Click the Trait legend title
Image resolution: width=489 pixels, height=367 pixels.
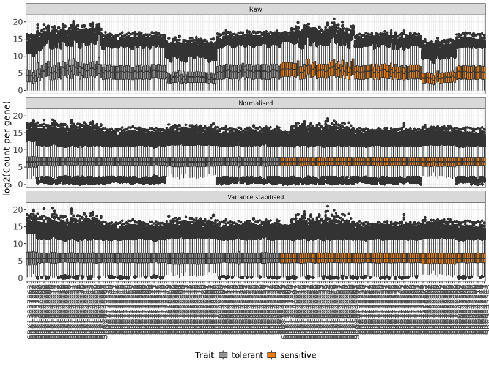204,355
